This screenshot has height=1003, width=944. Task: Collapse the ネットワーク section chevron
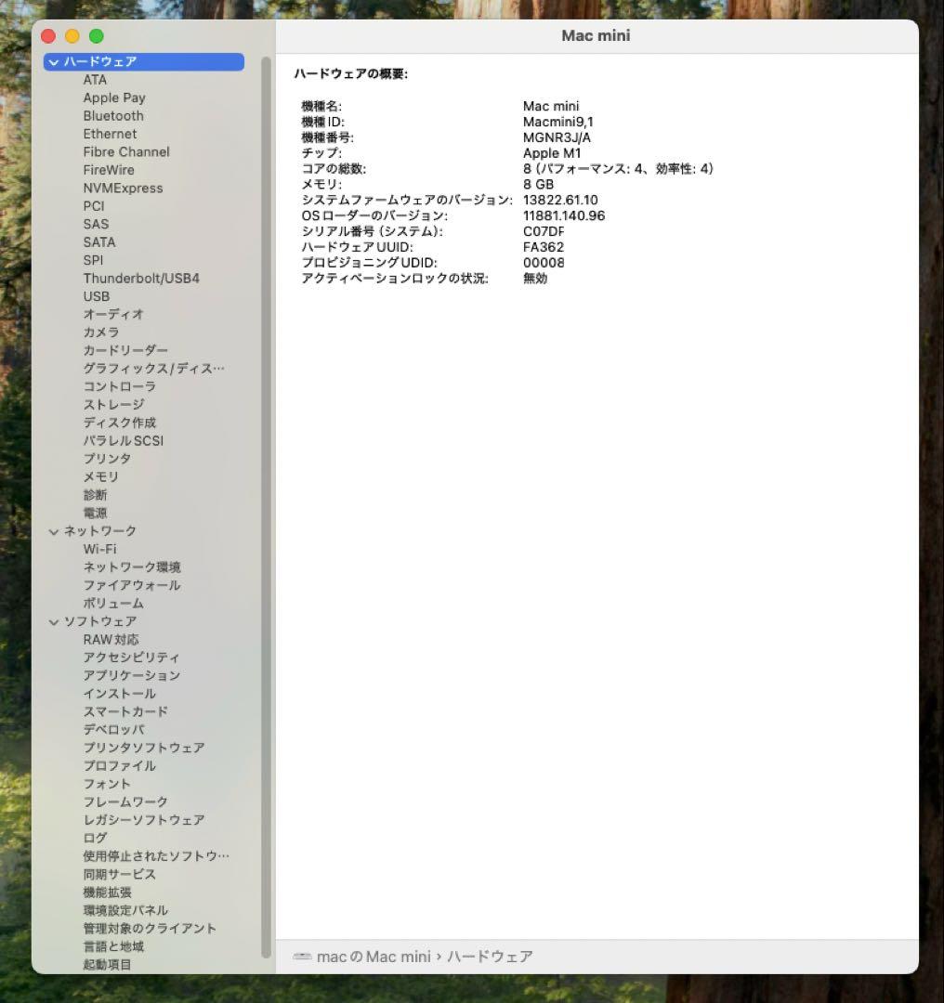54,531
